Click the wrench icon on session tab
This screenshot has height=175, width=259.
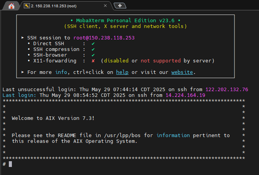pyautogui.click(x=27, y=6)
